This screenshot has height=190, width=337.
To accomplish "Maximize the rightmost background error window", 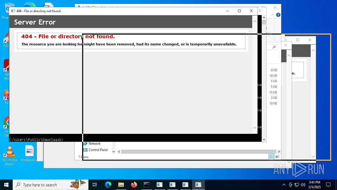I will pyautogui.click(x=298, y=40).
